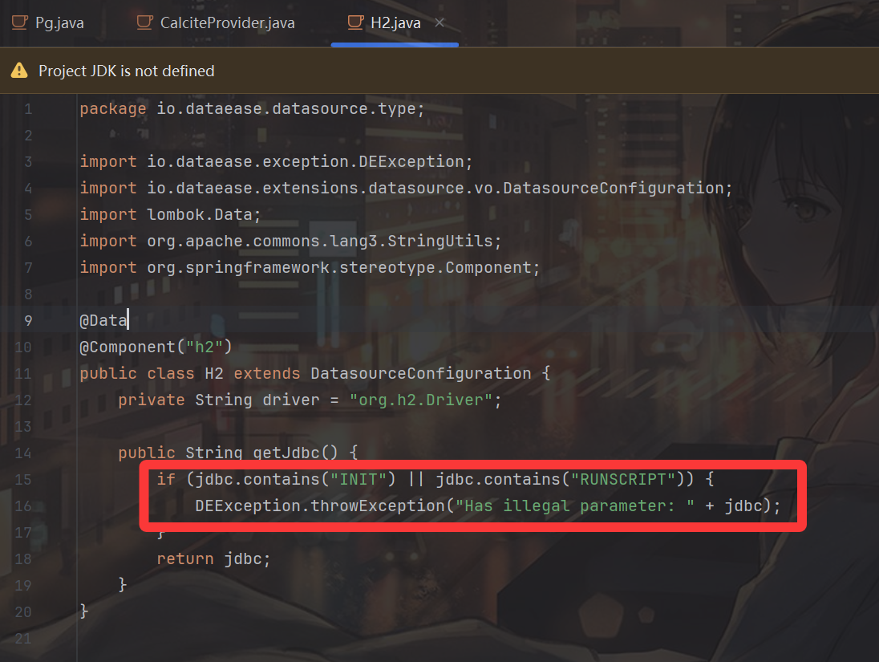Click the "org.h2.Driver" string literal
This screenshot has width=879, height=662.
pos(420,400)
